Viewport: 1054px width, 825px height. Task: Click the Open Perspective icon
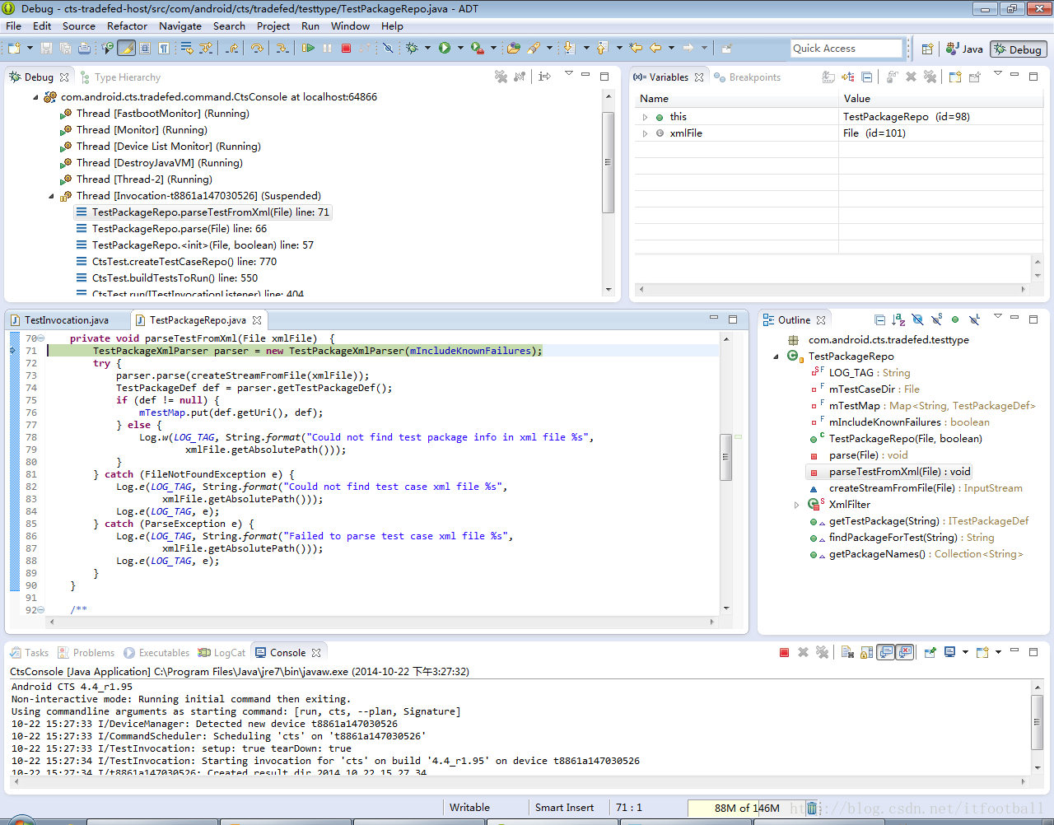tap(927, 49)
